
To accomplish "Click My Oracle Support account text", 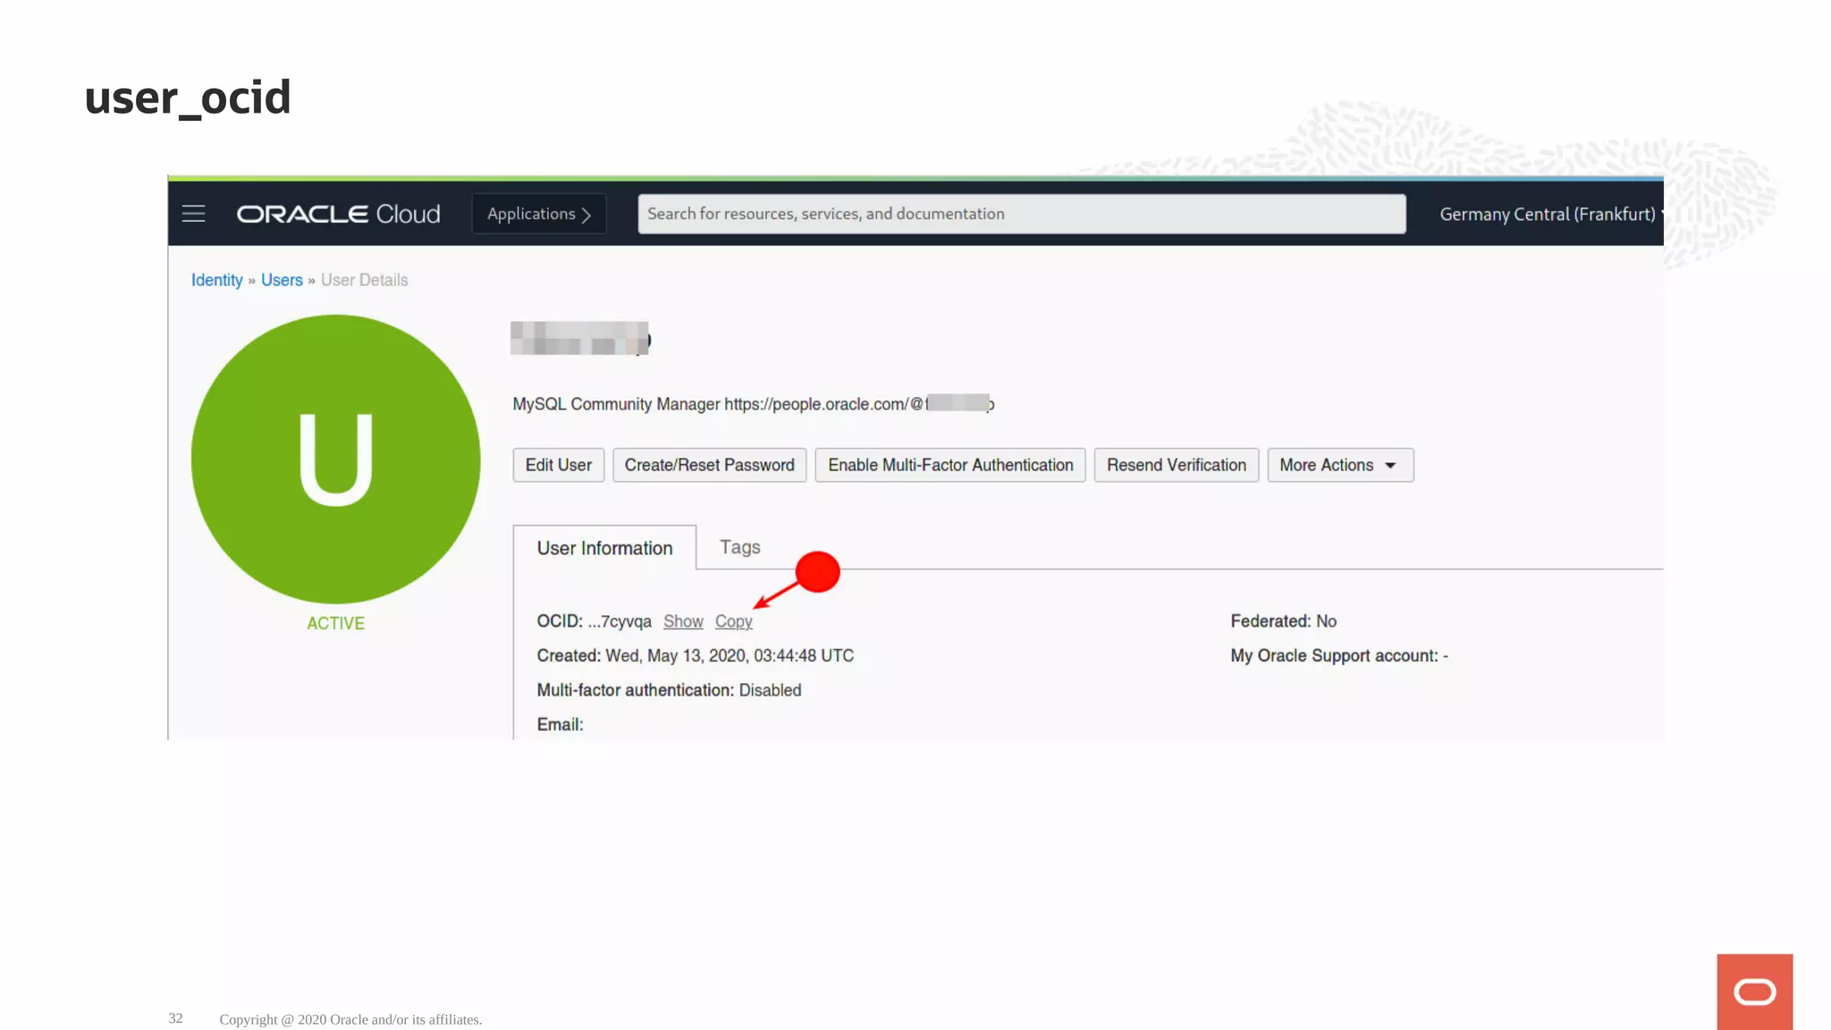I will (1338, 655).
